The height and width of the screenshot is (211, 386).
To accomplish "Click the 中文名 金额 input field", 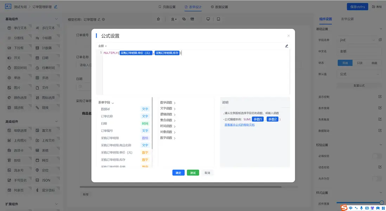I will coord(359,51).
